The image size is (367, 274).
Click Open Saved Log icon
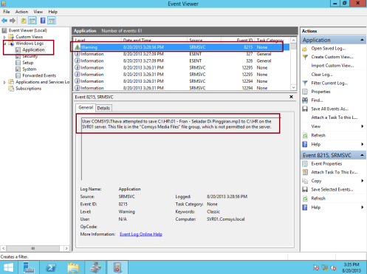click(305, 49)
